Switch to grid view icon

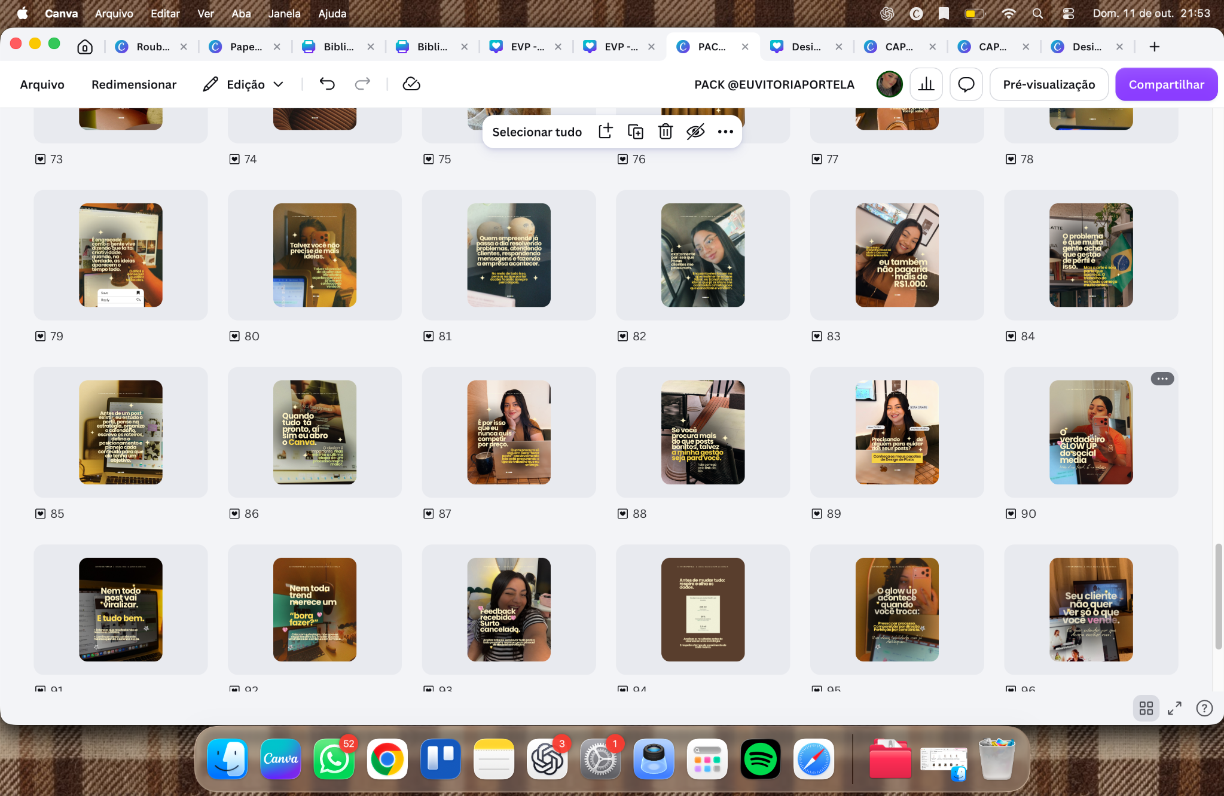[x=1146, y=708]
